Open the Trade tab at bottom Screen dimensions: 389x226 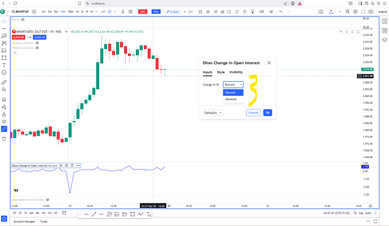(43, 221)
